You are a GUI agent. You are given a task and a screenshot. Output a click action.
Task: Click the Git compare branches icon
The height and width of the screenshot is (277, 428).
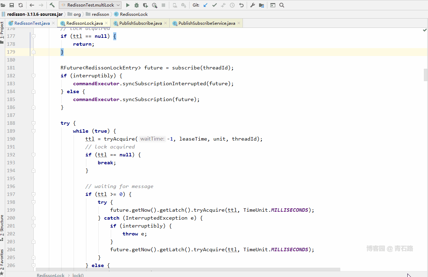coord(223,5)
